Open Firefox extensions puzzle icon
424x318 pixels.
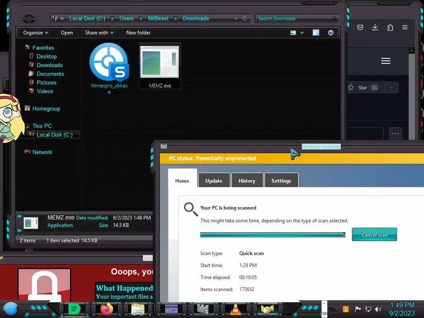390,27
